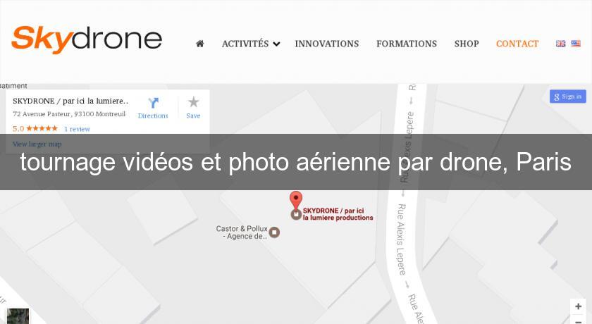Click the red SKYDRONE map pin

296,201
